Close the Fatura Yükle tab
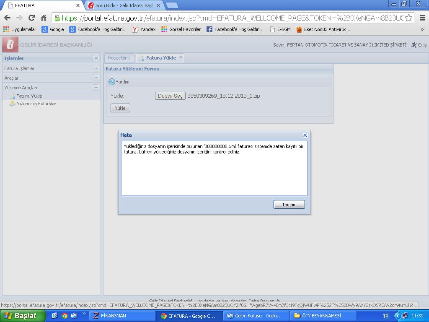Viewport: 429px width, 322px height. (181, 57)
